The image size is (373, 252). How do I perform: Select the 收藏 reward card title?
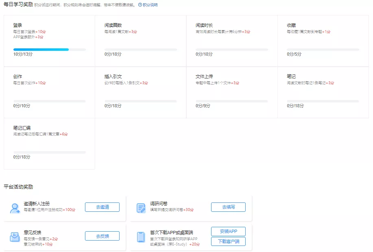tap(291, 25)
